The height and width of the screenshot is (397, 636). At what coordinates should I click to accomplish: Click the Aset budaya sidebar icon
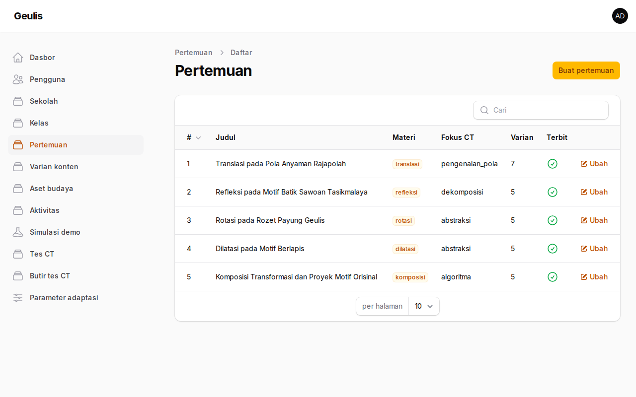tap(18, 189)
